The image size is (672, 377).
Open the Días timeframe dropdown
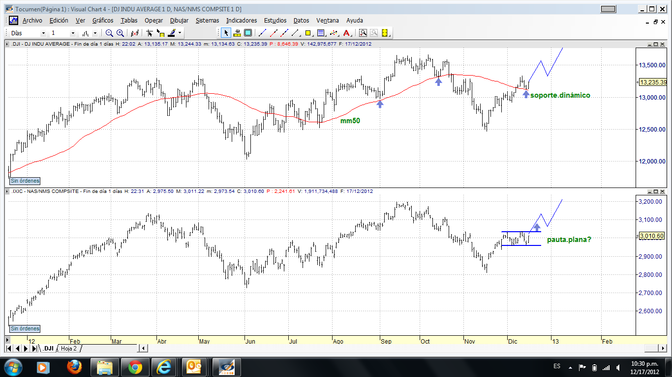[x=43, y=33]
